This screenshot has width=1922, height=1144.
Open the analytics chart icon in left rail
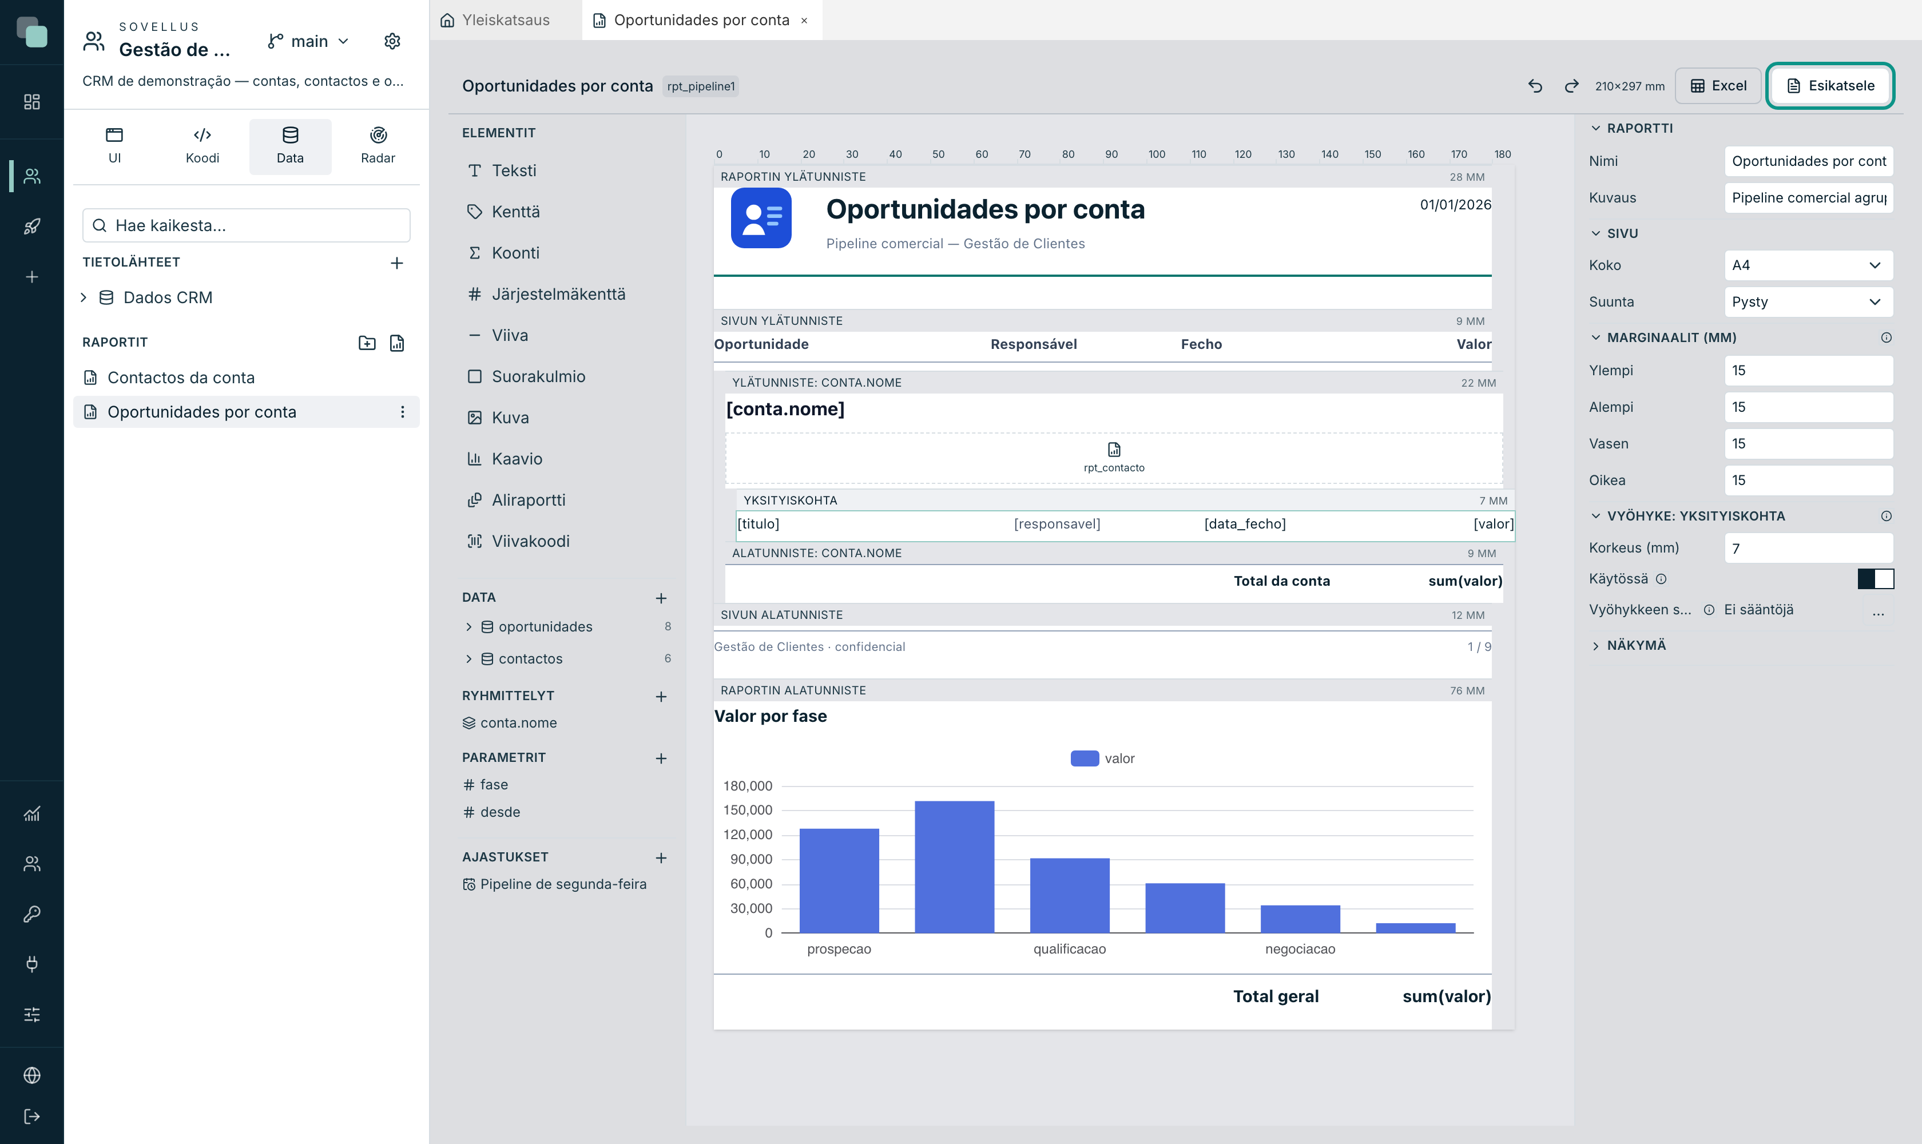point(31,813)
